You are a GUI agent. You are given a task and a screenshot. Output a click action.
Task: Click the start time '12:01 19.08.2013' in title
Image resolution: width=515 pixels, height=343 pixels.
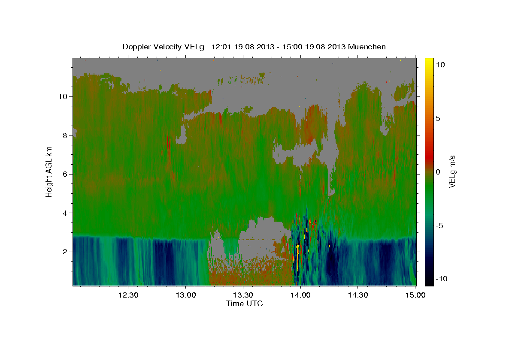242,47
